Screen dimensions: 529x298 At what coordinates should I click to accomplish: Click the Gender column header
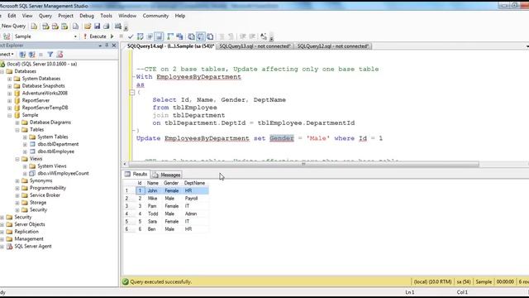(171, 183)
